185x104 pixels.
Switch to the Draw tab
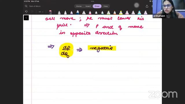click(x=97, y=6)
